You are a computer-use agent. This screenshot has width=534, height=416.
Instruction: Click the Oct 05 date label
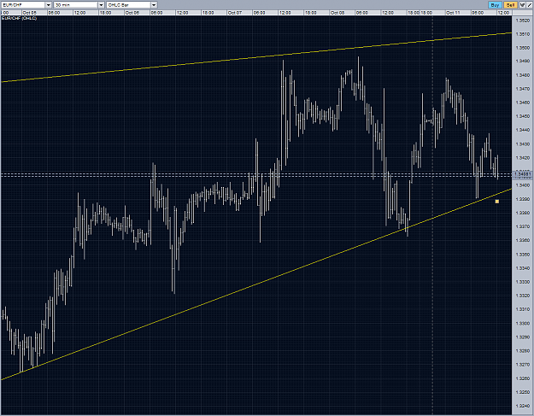tap(29, 13)
